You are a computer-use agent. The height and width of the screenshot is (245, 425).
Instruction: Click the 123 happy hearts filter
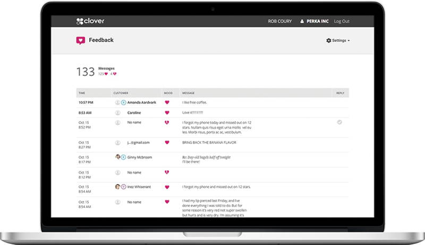103,74
